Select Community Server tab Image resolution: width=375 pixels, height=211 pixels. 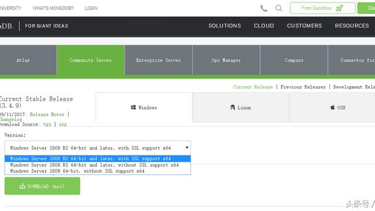pyautogui.click(x=91, y=60)
